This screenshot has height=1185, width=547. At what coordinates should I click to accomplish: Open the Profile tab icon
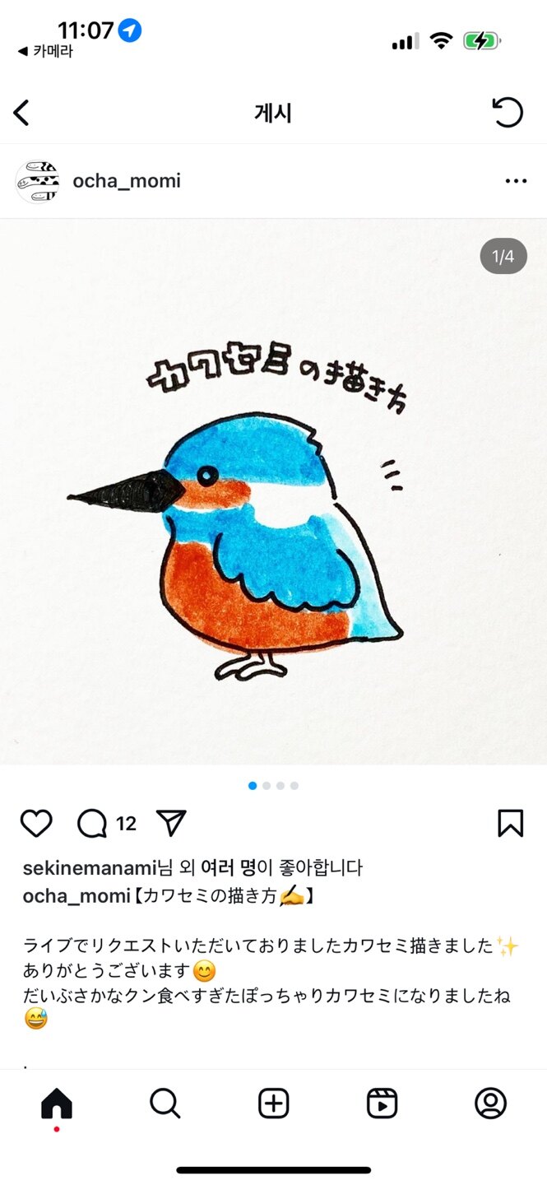pos(491,1104)
